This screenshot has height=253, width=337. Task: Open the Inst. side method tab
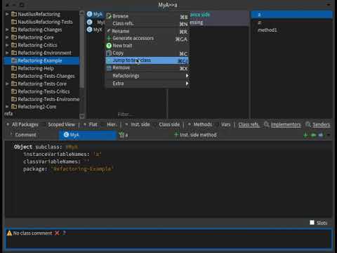point(195,135)
